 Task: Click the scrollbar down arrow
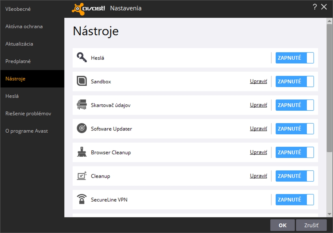click(x=329, y=214)
